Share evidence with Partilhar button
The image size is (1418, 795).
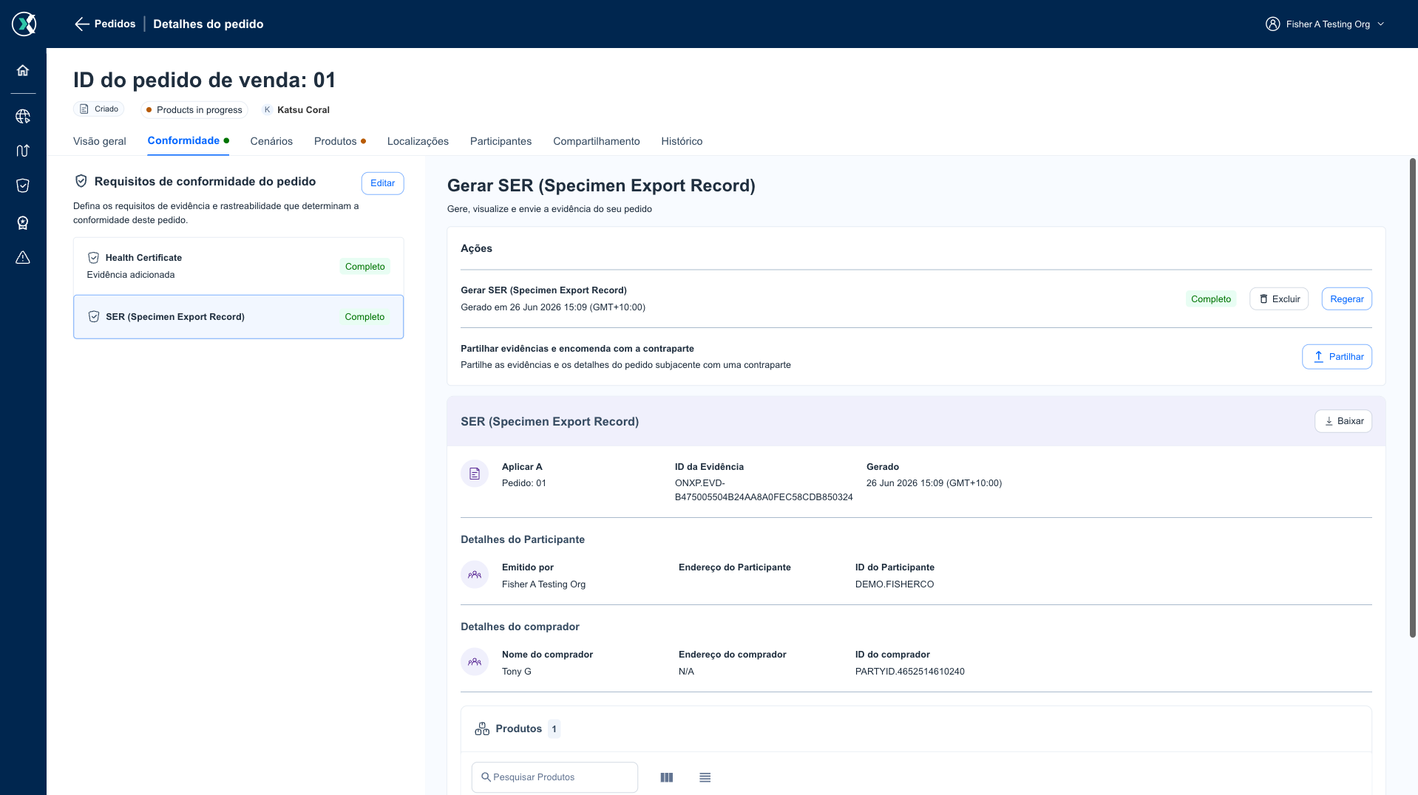point(1337,356)
